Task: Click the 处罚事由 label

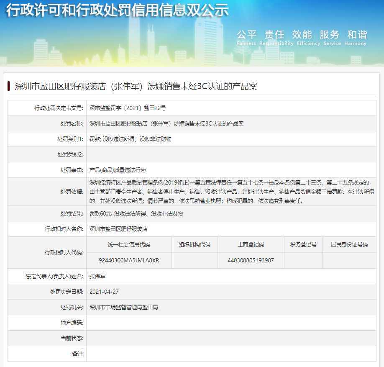Action: (72, 170)
